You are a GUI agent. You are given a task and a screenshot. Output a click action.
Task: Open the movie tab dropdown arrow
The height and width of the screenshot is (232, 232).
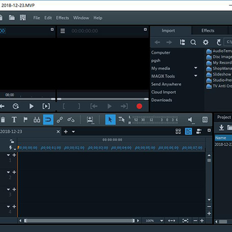coord(73,131)
